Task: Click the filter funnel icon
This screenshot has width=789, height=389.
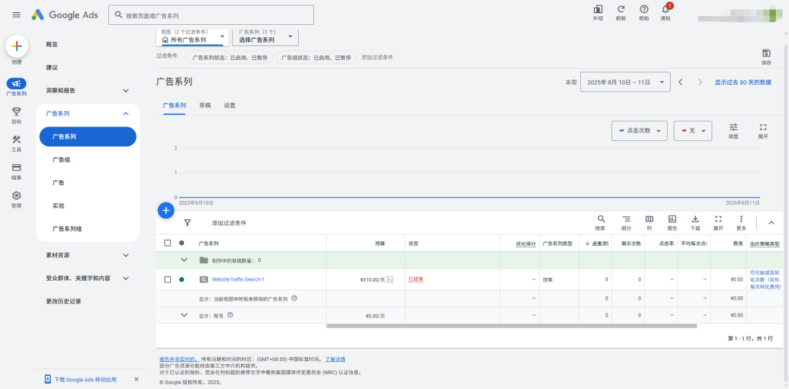Action: 188,222
